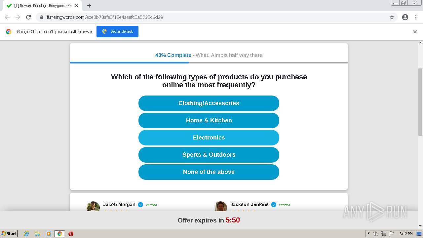Viewport: 423px width, 238px height.
Task: Open the Windows Start menu
Action: pos(9,234)
